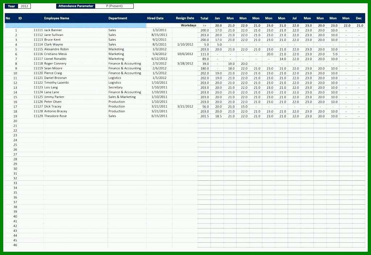Click the Hired Date column header

(x=155, y=18)
